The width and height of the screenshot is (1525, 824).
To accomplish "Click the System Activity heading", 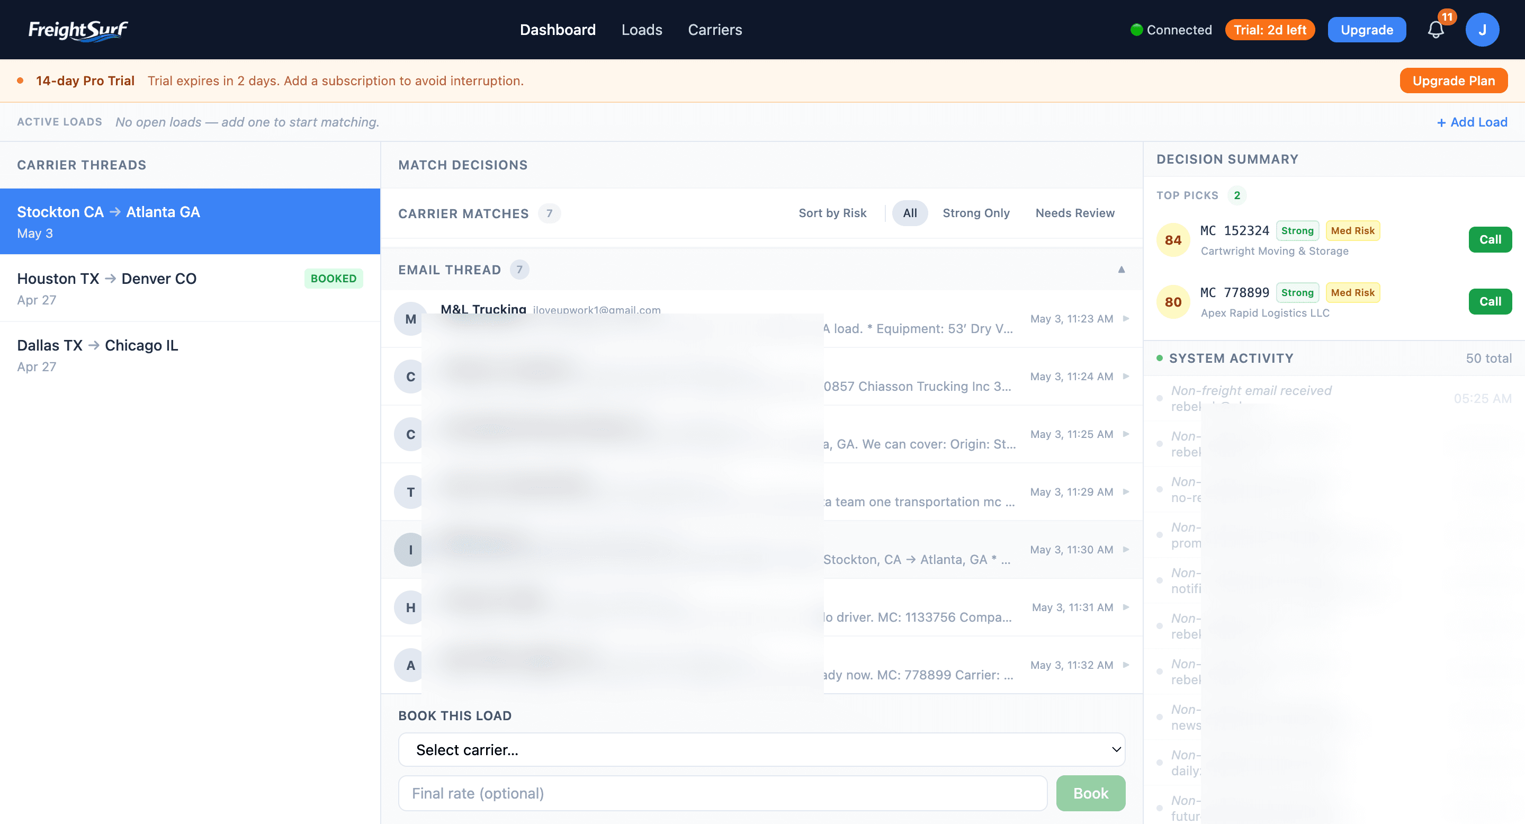I will (x=1231, y=359).
